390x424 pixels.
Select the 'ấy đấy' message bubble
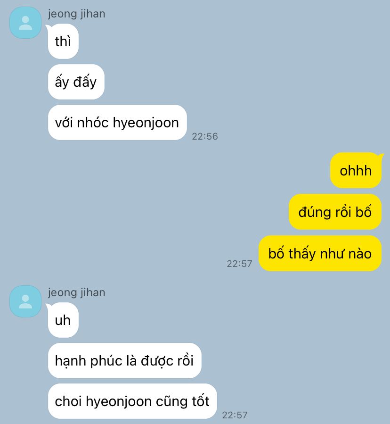(76, 82)
